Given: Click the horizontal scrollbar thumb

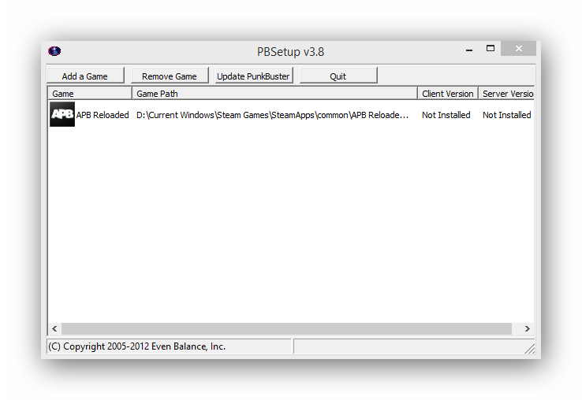Looking at the screenshot, I should coord(286,328).
